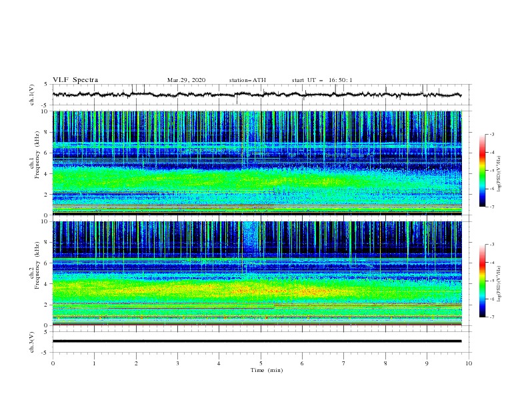
Task: Click the "-7" tick on ch.2 colorbar
Action: (491, 317)
